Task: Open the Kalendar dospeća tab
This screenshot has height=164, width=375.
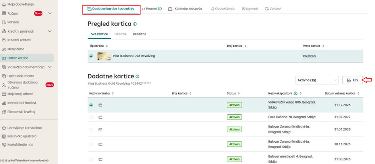Action: click(186, 9)
